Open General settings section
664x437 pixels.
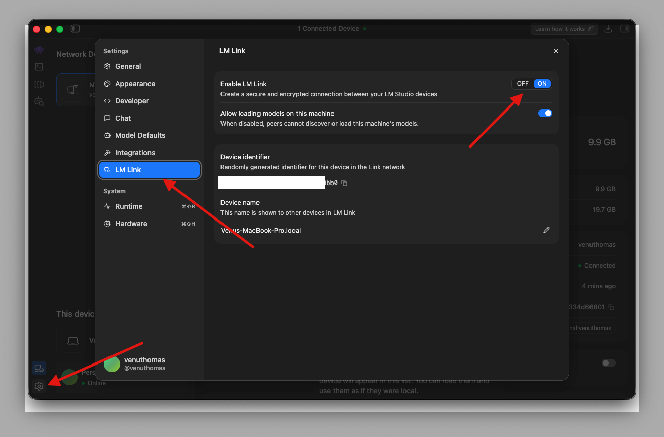click(128, 66)
